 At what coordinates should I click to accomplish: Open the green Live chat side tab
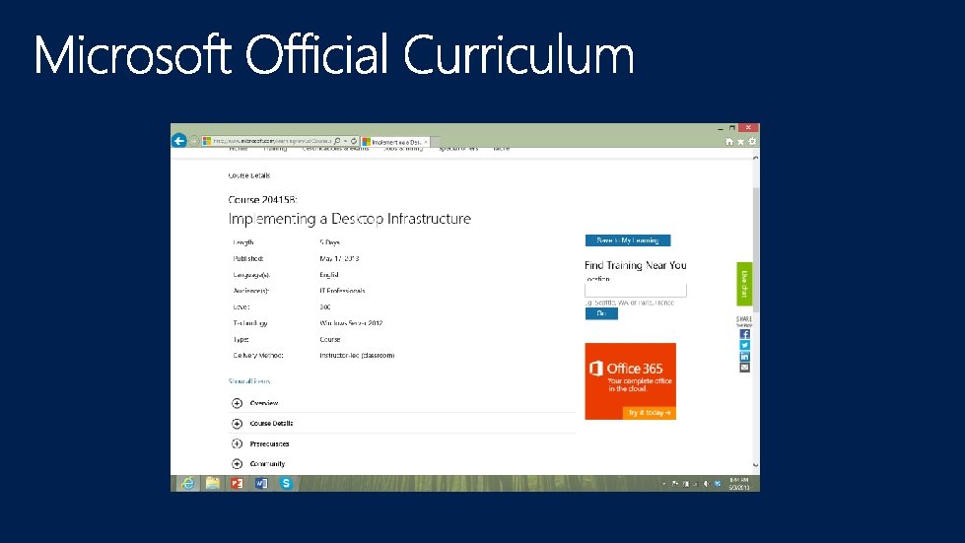tap(744, 284)
